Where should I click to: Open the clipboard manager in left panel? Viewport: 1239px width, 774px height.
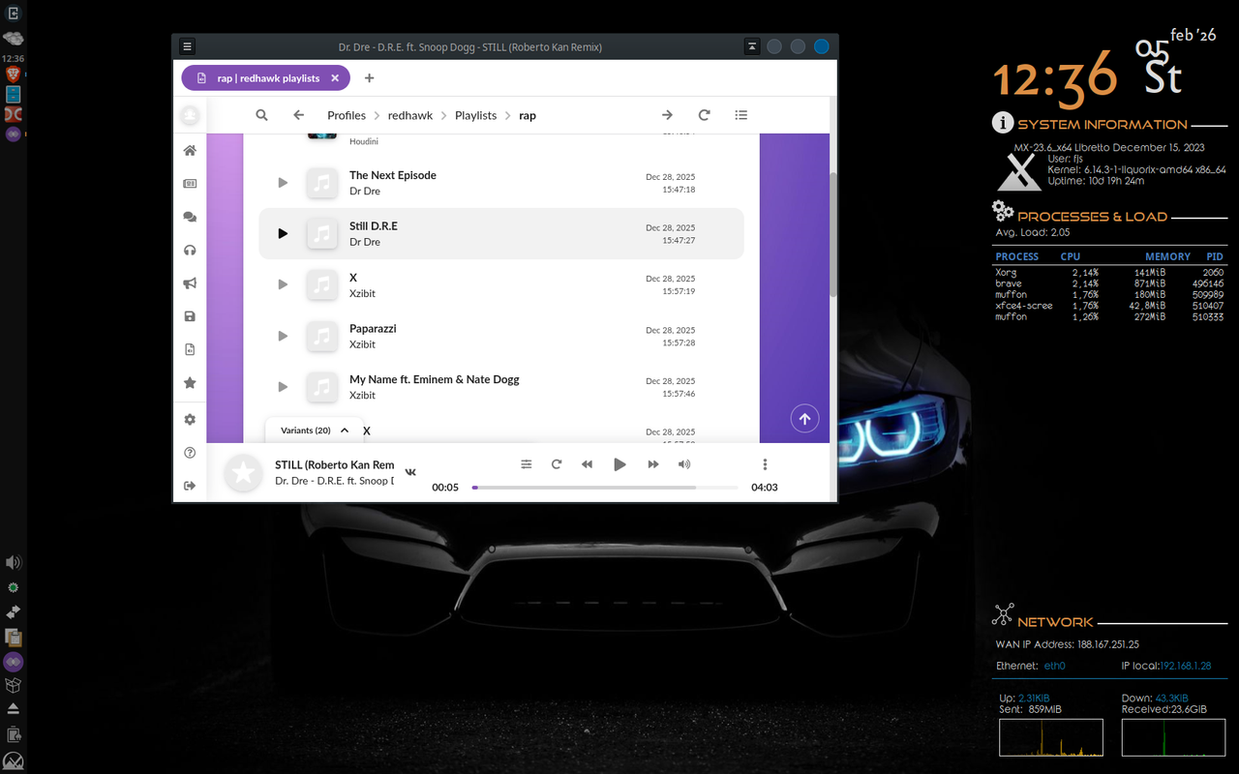click(14, 637)
